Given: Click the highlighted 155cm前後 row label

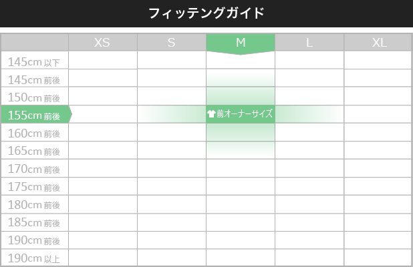Looking at the screenshot, I should pos(35,114).
